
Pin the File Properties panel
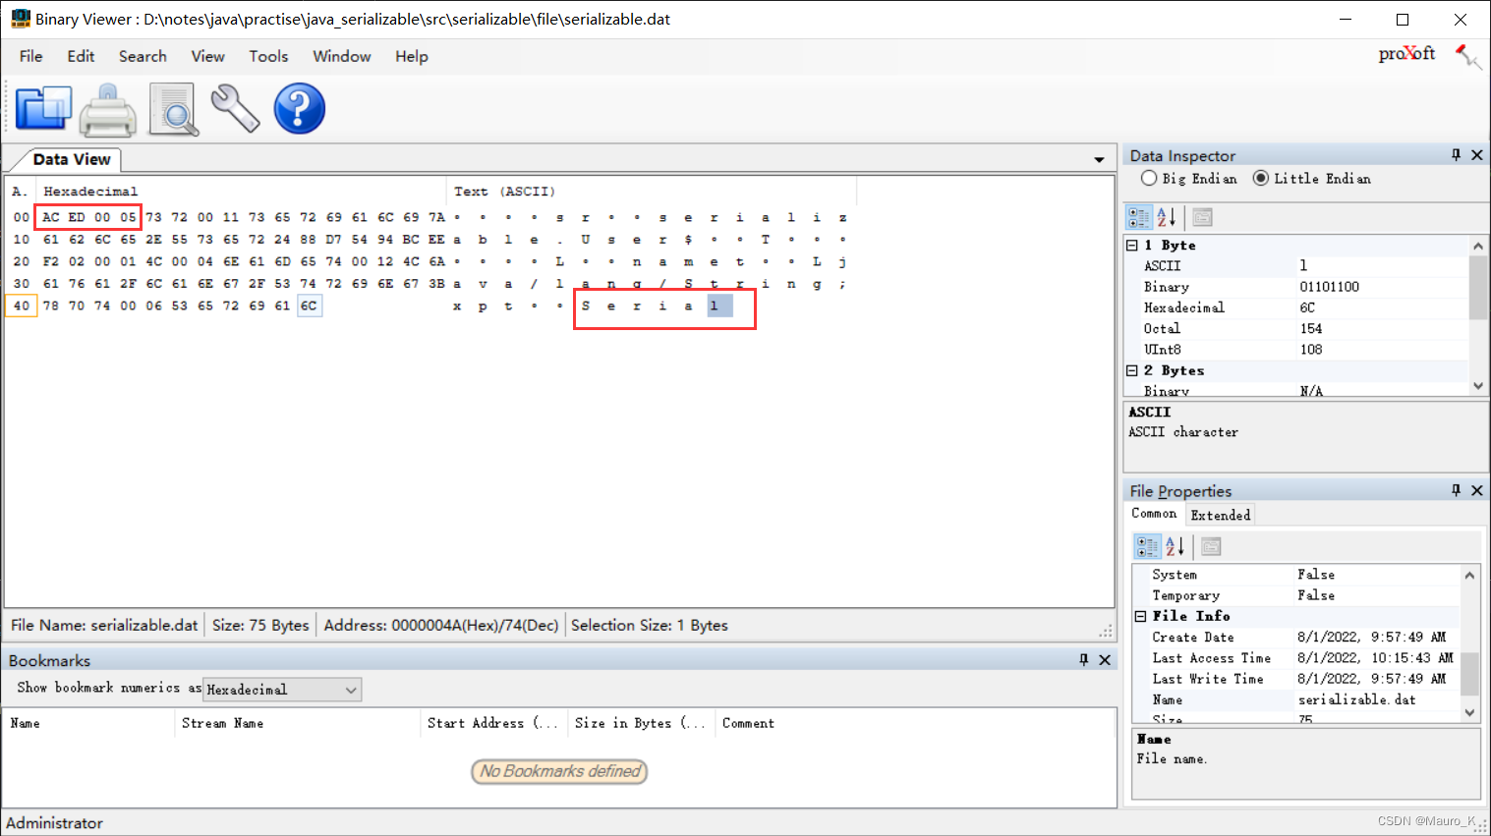point(1456,490)
